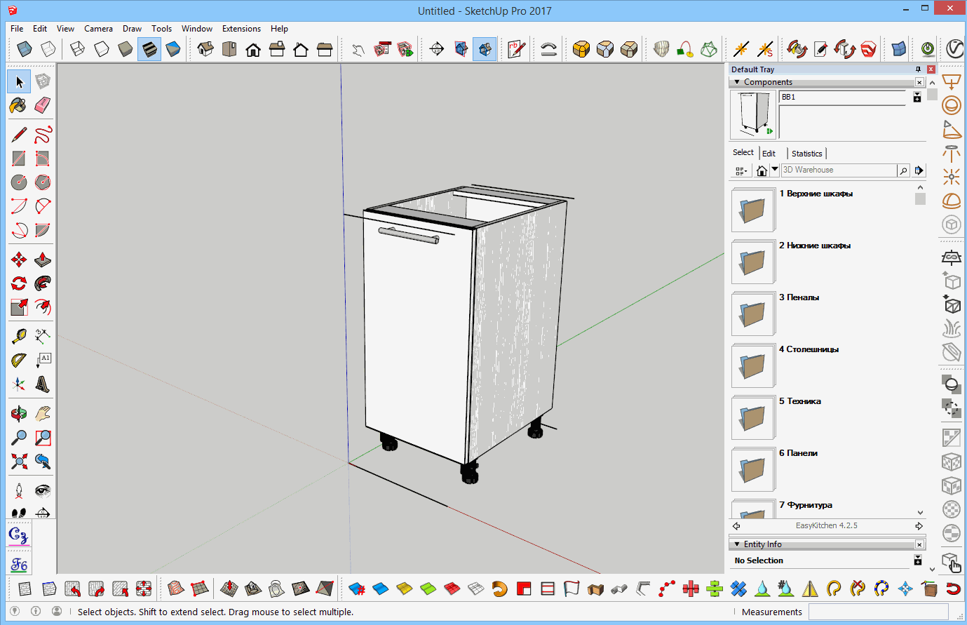Select the Paint Bucket tool
967x625 pixels.
tap(18, 105)
